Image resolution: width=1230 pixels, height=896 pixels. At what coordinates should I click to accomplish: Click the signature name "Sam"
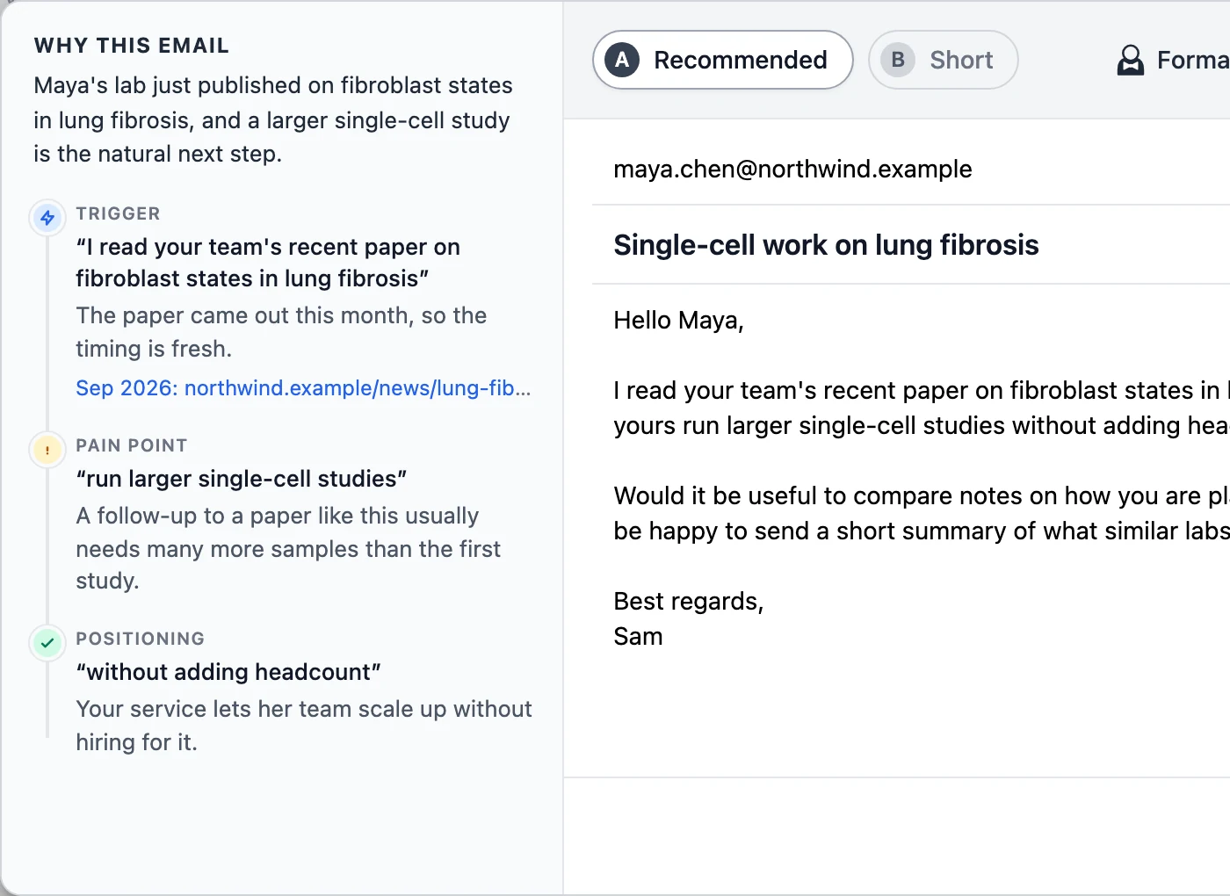[x=638, y=637]
